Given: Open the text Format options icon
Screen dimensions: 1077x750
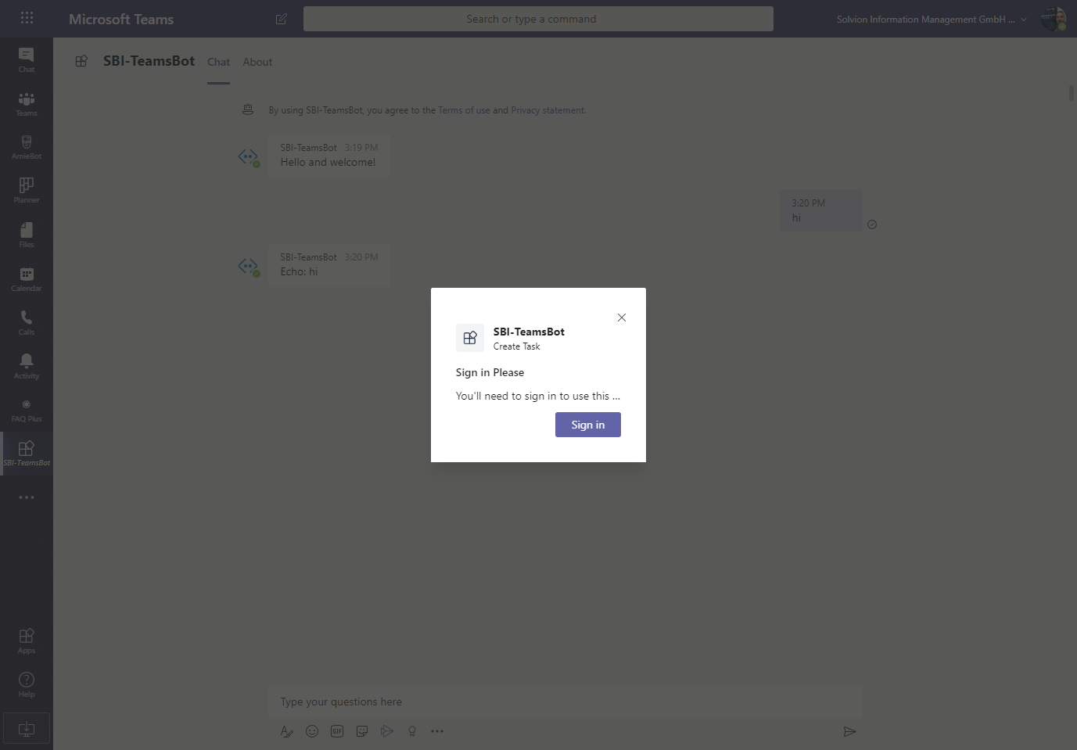Looking at the screenshot, I should 287,731.
